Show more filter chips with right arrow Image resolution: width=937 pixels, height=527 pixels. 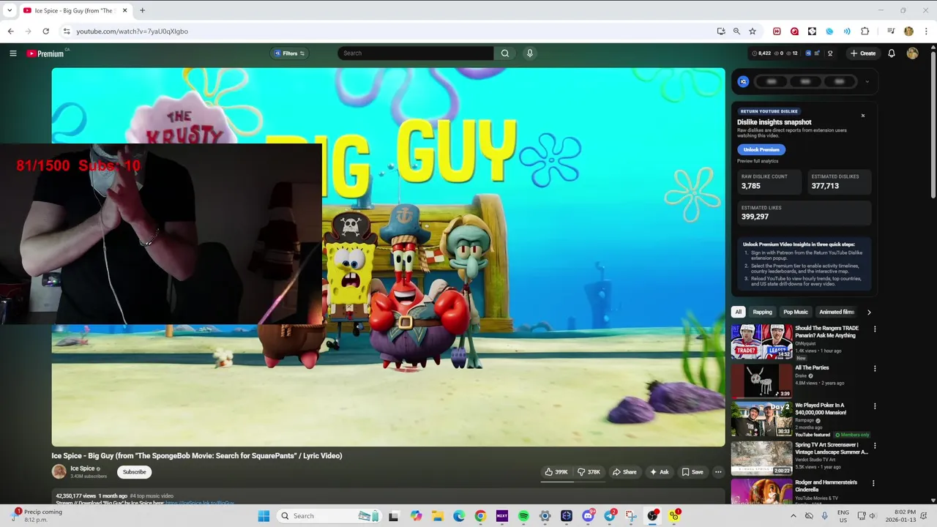[x=869, y=312]
